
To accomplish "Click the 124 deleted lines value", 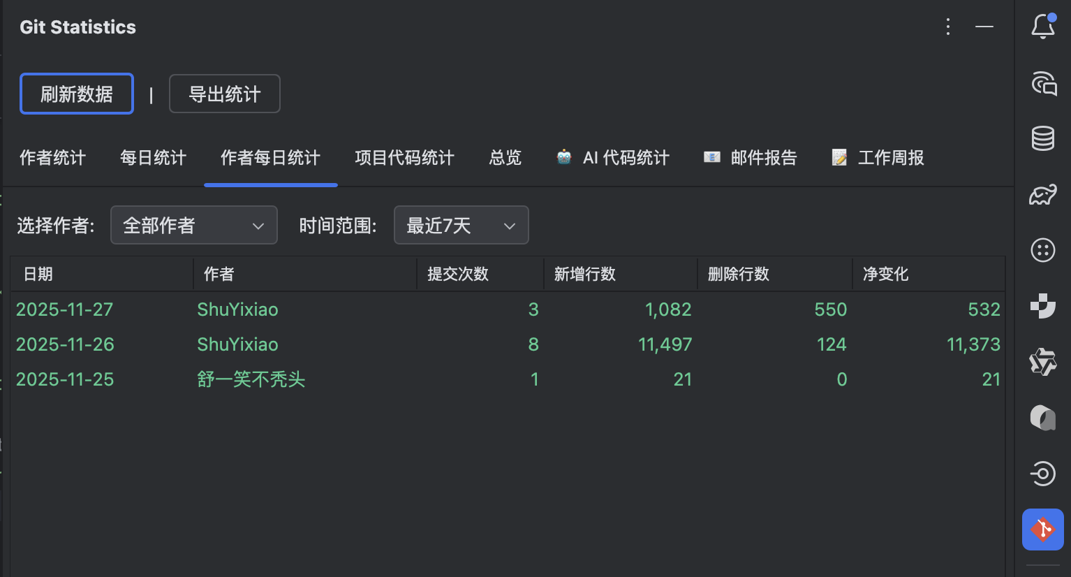I will pyautogui.click(x=832, y=344).
